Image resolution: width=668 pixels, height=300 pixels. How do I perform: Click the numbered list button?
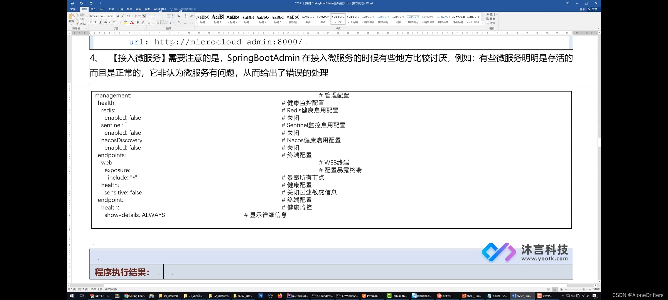[156, 16]
